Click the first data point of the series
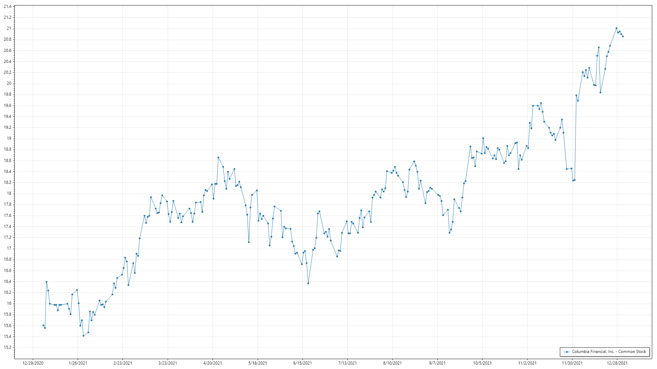 click(43, 325)
